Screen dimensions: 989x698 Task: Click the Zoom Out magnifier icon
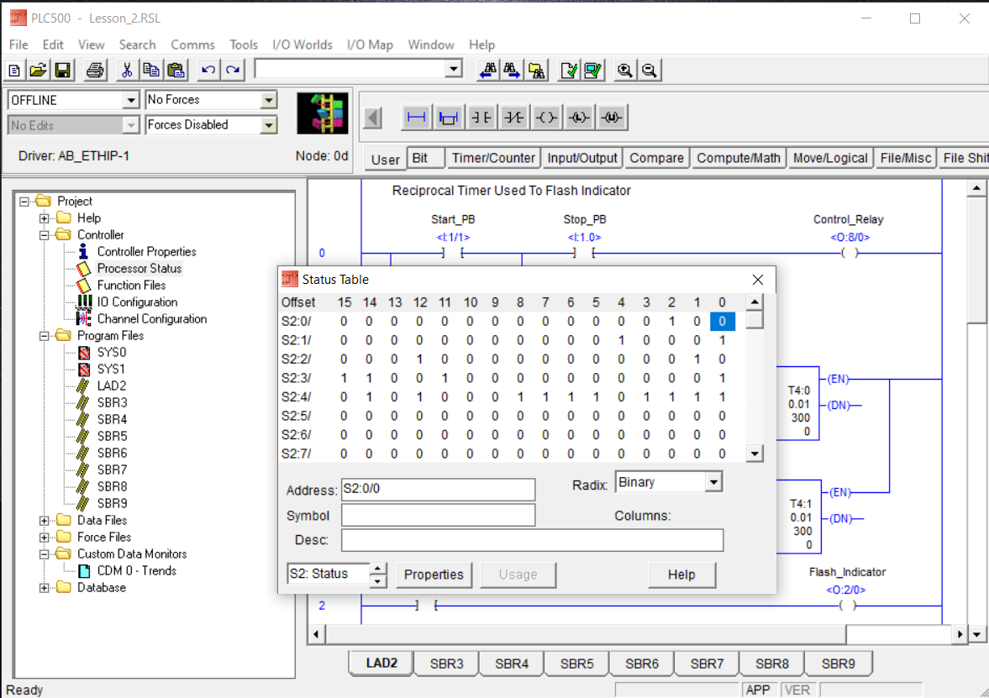point(649,70)
